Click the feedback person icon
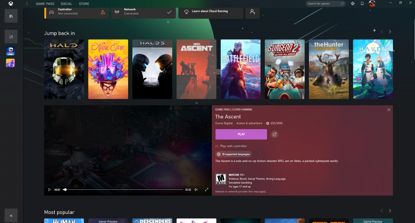 [252, 12]
